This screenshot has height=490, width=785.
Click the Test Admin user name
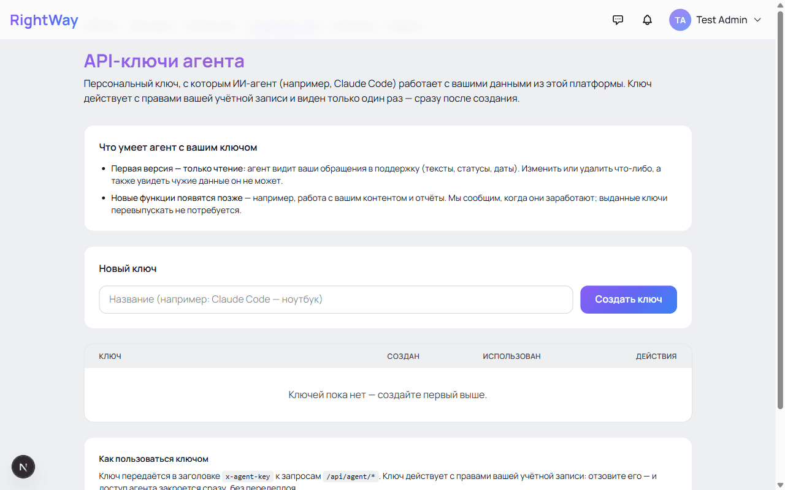click(x=722, y=20)
